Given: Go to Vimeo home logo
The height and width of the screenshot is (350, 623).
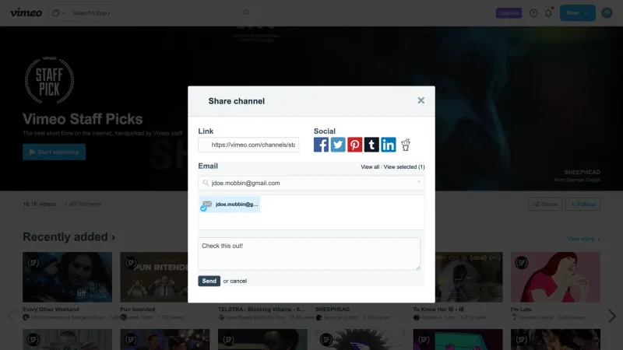Looking at the screenshot, I should point(26,12).
